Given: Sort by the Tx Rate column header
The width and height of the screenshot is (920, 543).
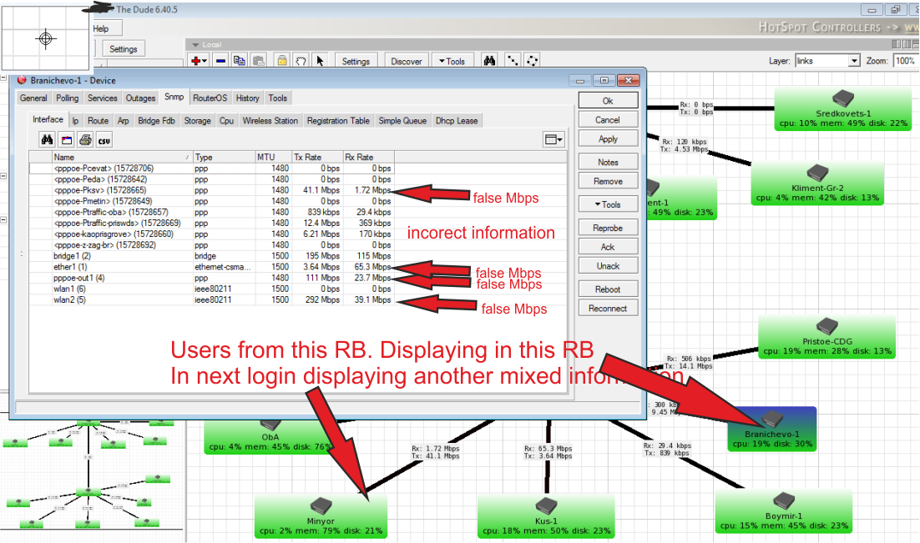Looking at the screenshot, I should (x=317, y=157).
